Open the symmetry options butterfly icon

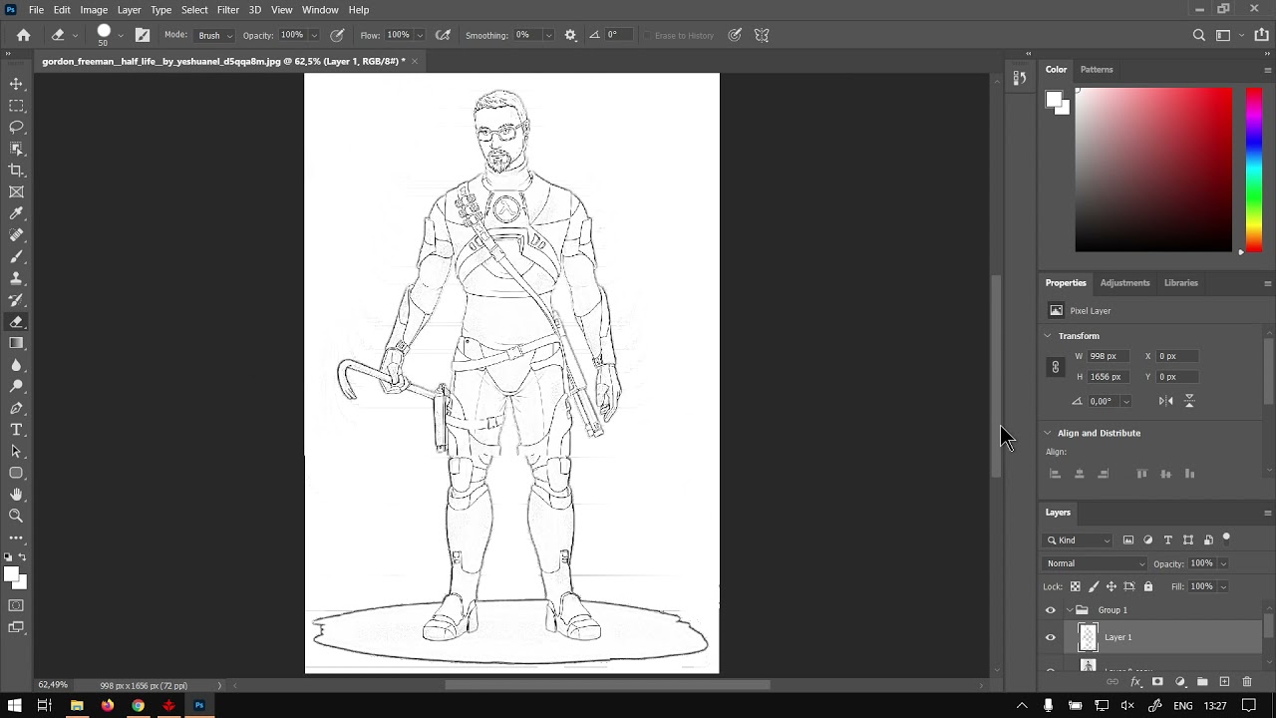coord(762,35)
